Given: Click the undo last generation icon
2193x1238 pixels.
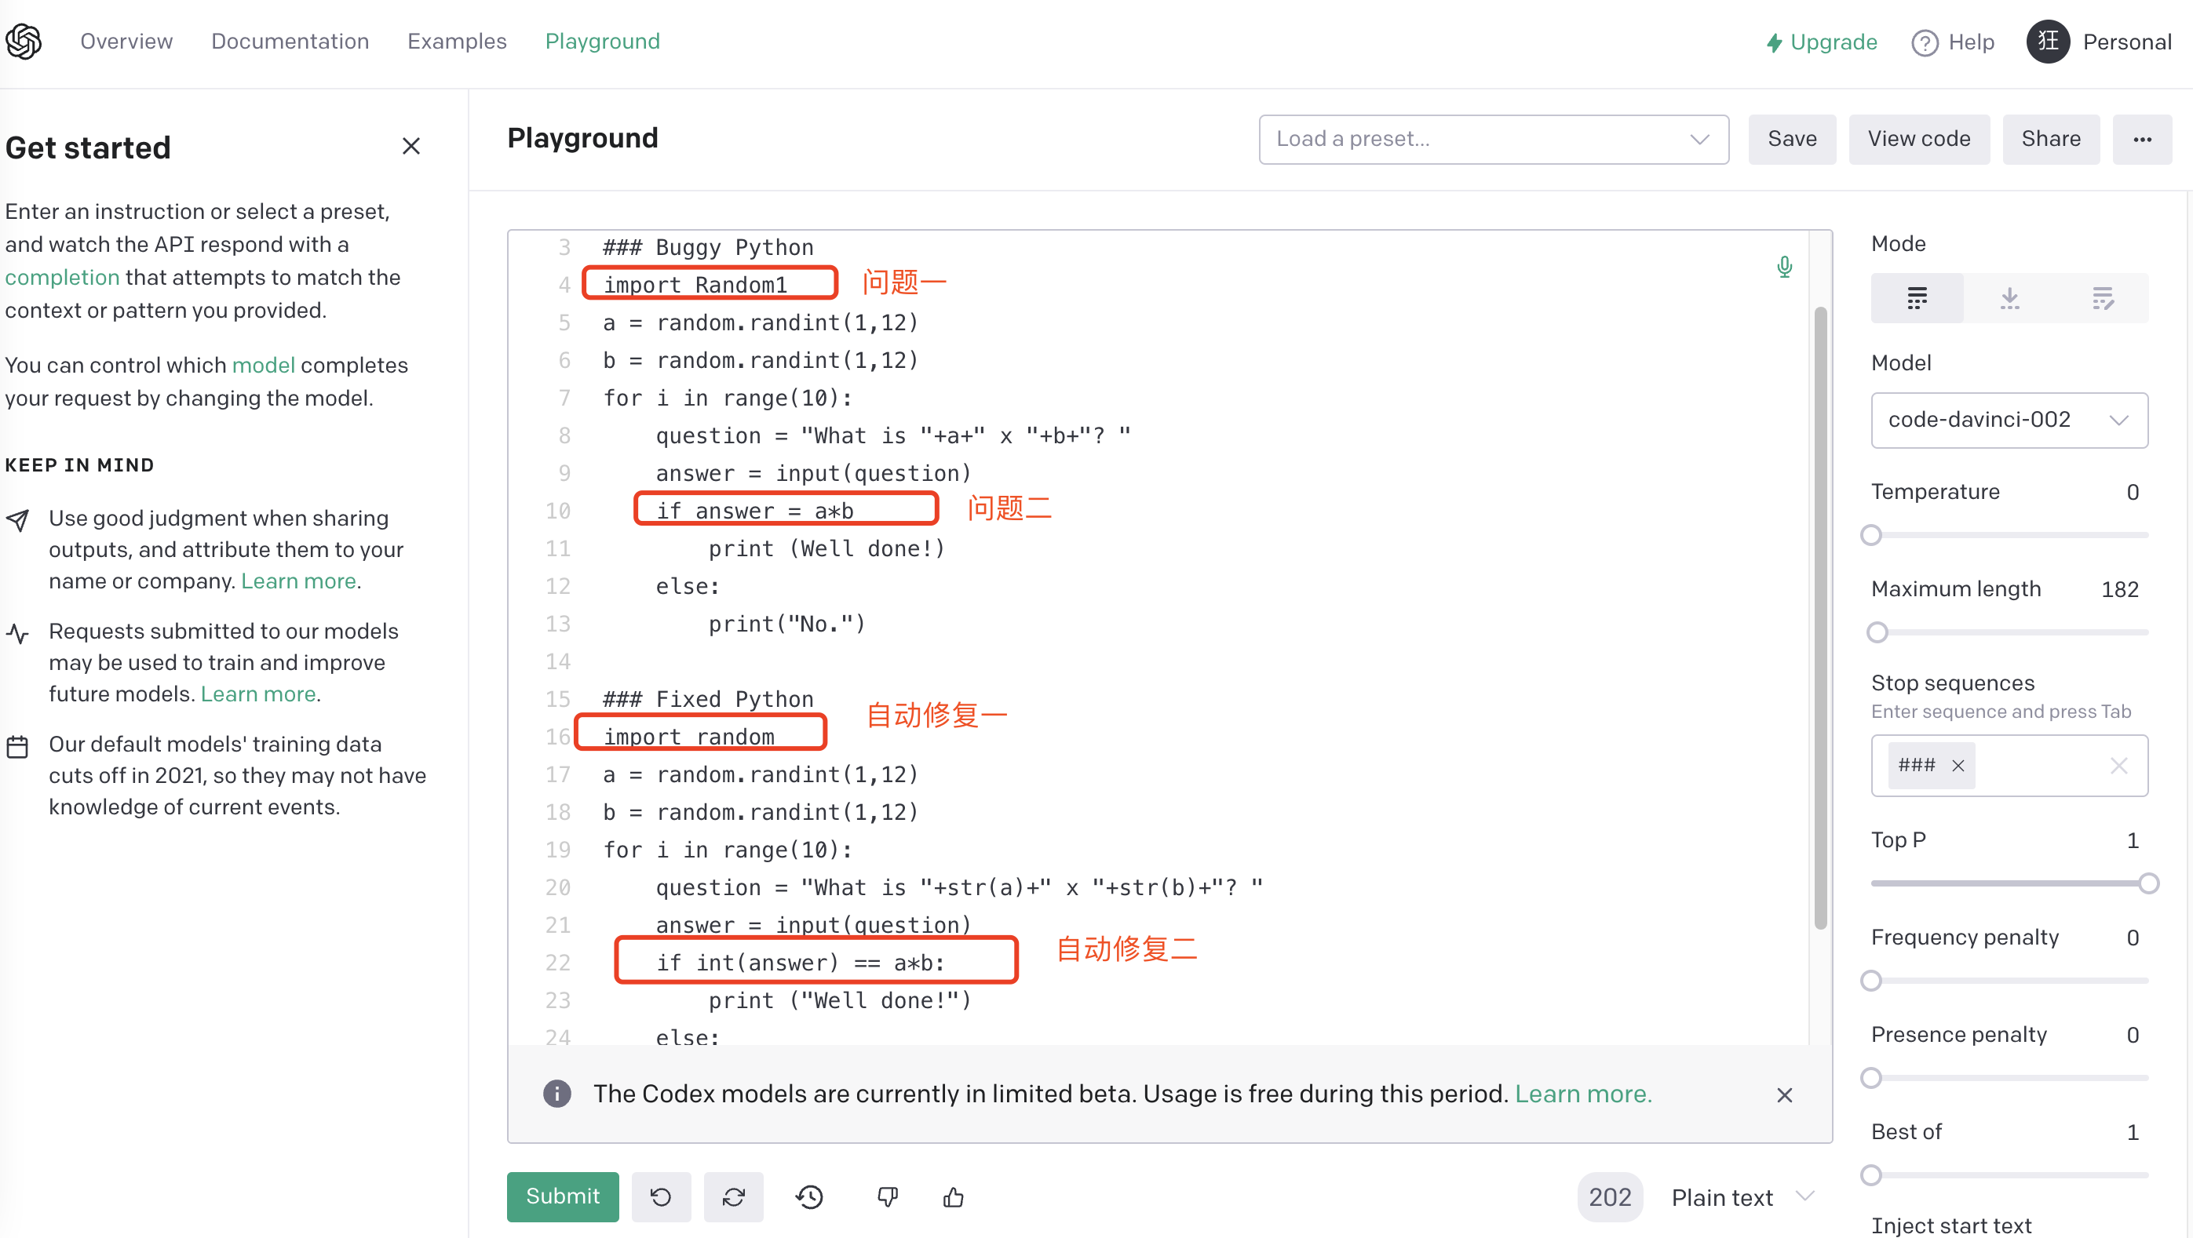Looking at the screenshot, I should coord(661,1196).
